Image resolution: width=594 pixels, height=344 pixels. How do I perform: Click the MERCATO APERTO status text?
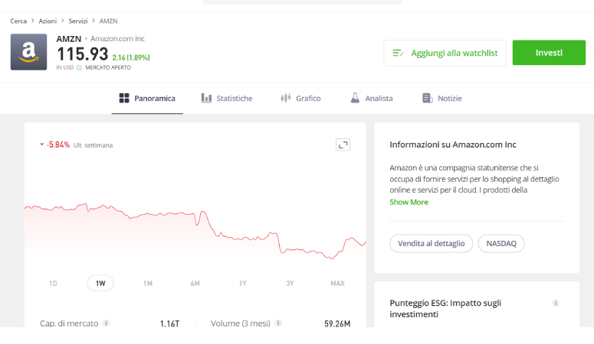[x=108, y=68]
